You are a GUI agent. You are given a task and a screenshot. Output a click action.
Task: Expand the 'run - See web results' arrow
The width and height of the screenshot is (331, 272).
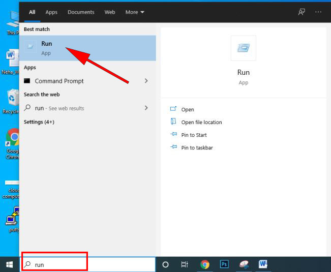pos(146,108)
